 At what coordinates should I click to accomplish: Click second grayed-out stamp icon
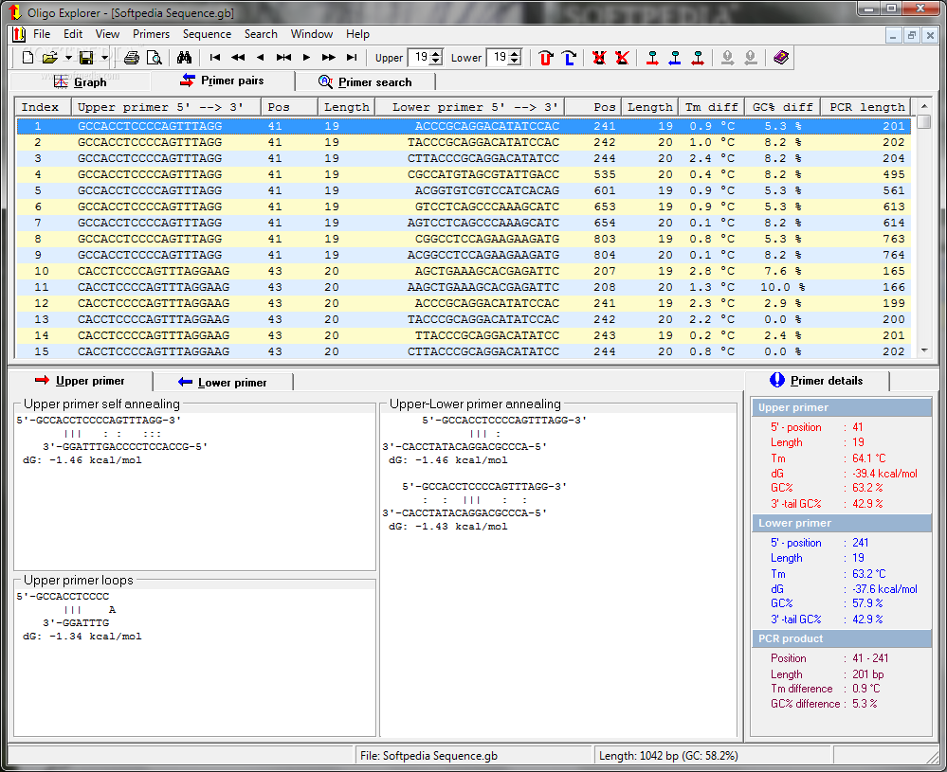point(751,58)
